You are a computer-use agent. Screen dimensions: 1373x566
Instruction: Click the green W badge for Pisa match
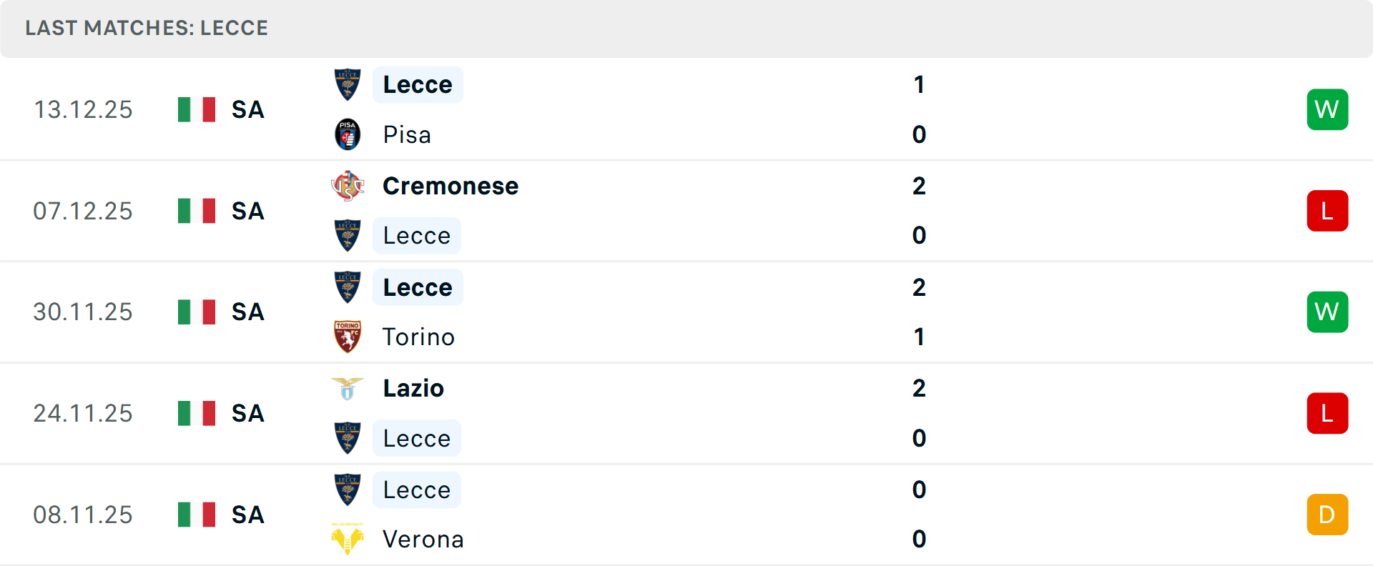(x=1327, y=109)
